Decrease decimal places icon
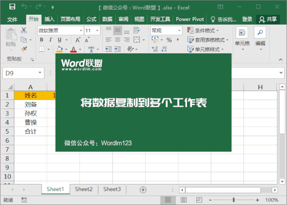287x205 pixels. (164, 49)
